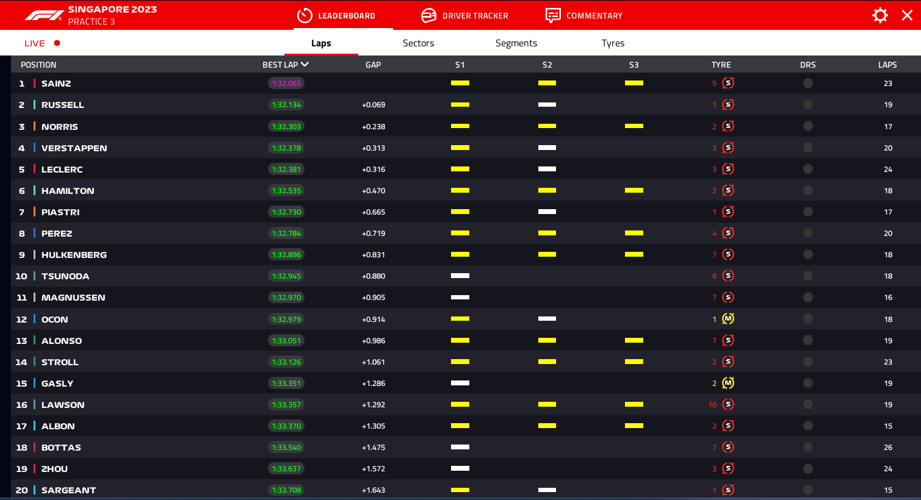Open the settings gear icon
Image resolution: width=921 pixels, height=500 pixels.
click(x=880, y=15)
